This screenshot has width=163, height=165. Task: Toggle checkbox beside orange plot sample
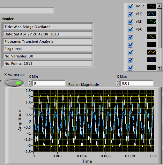(130, 53)
